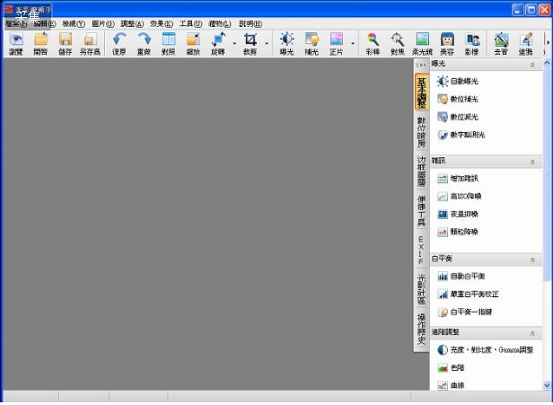553x405 pixels.
Task: Click the 彩棒 toolbar icon
Action: pyautogui.click(x=373, y=41)
